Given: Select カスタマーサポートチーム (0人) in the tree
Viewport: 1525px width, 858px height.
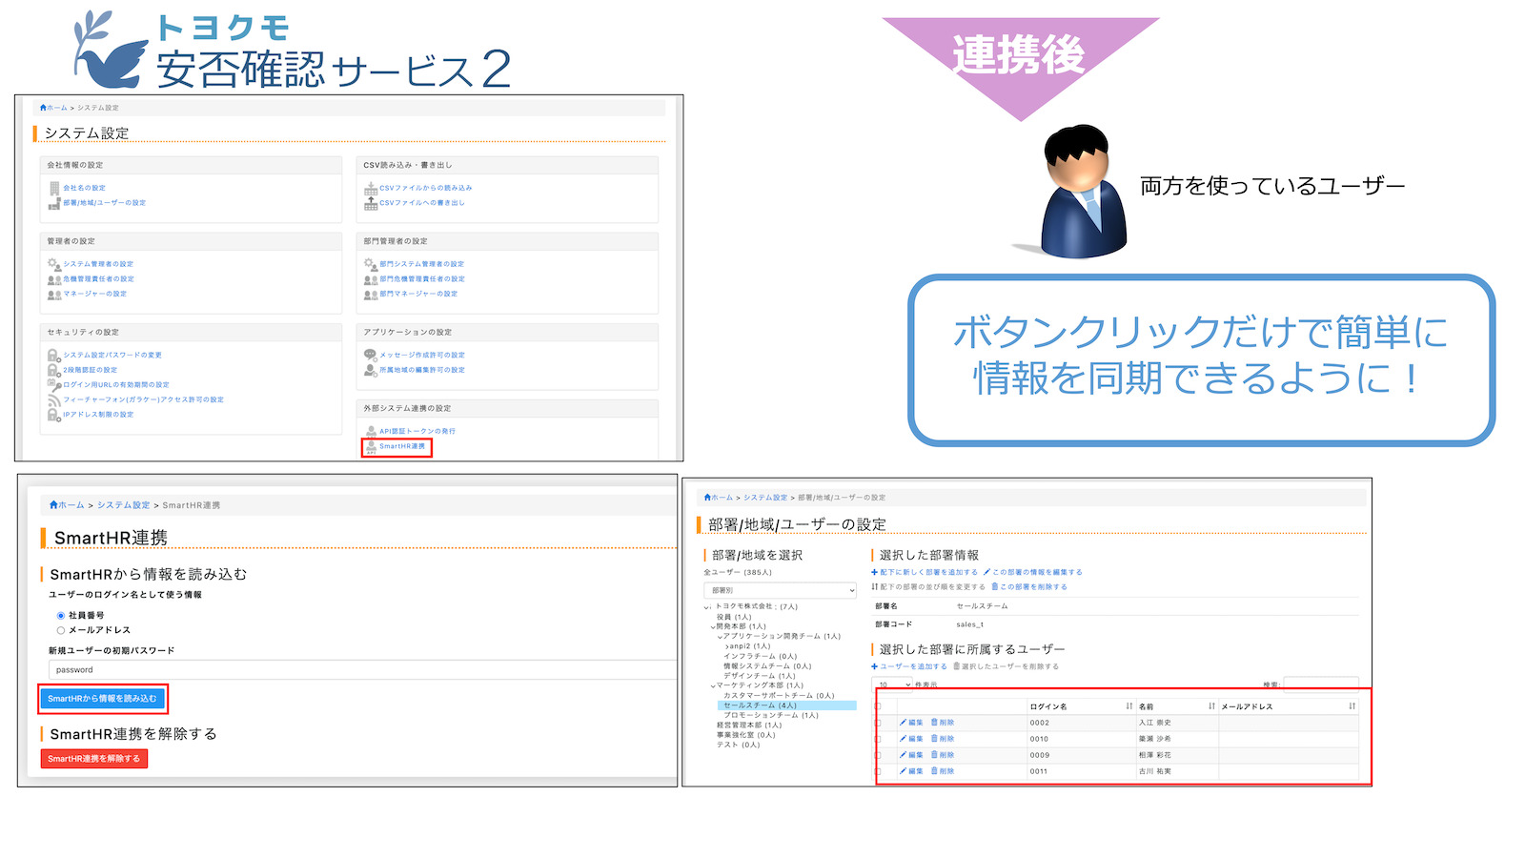Looking at the screenshot, I should click(x=779, y=696).
